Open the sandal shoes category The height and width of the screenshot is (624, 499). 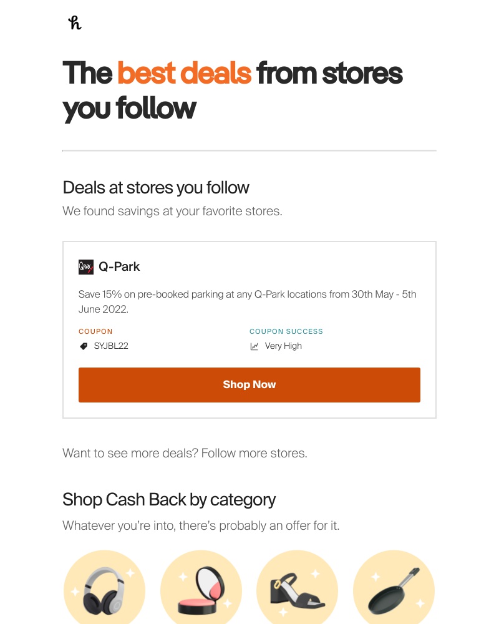(x=298, y=588)
